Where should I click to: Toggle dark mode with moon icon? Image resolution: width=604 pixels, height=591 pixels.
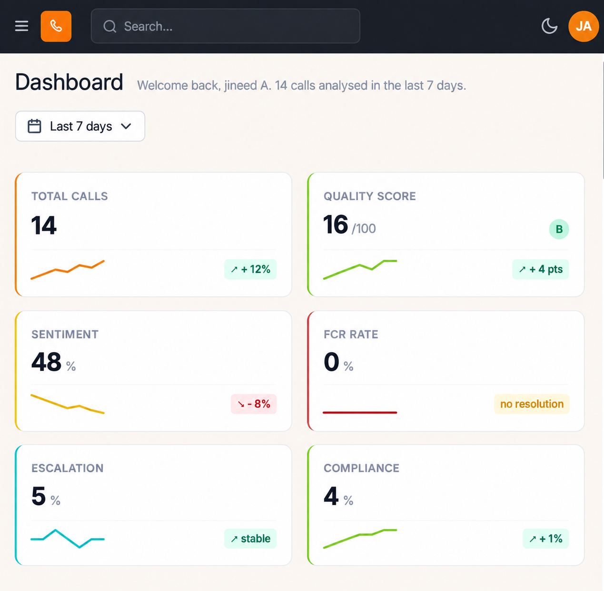[x=549, y=26]
